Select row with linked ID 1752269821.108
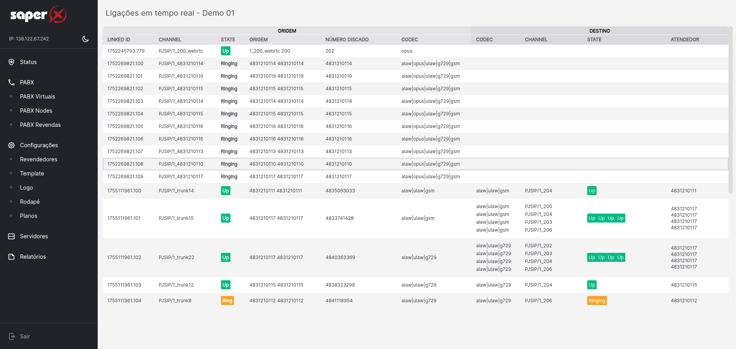Image resolution: width=736 pixels, height=349 pixels. point(125,164)
